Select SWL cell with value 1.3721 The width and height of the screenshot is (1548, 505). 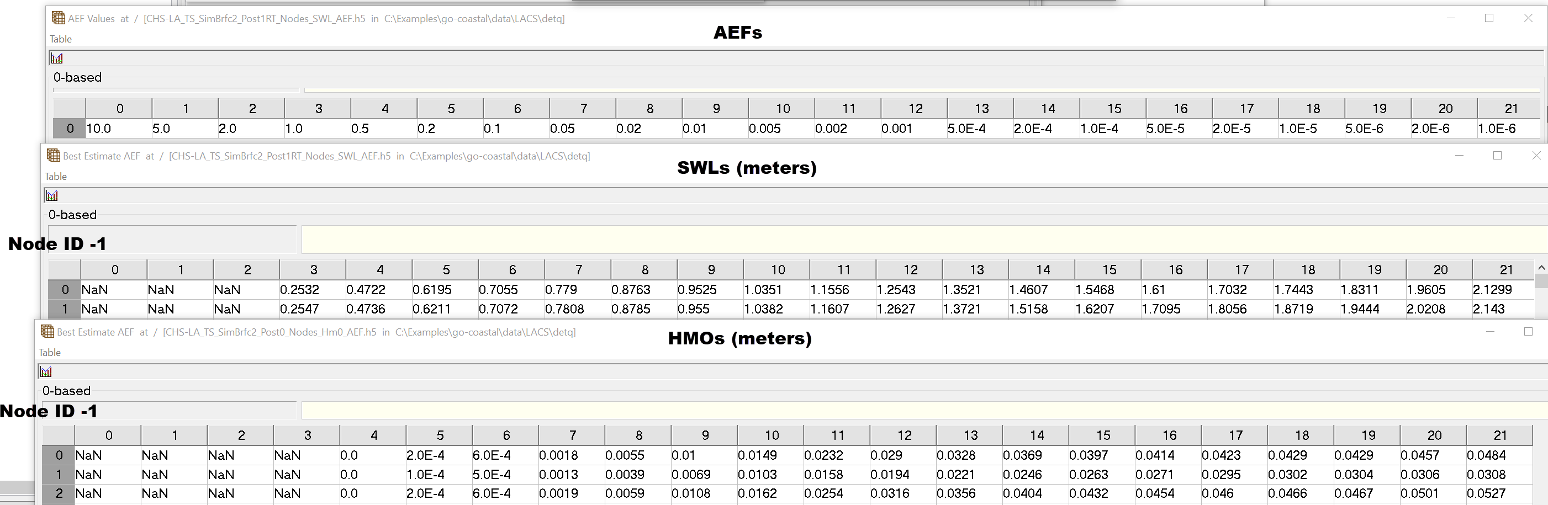click(x=975, y=309)
